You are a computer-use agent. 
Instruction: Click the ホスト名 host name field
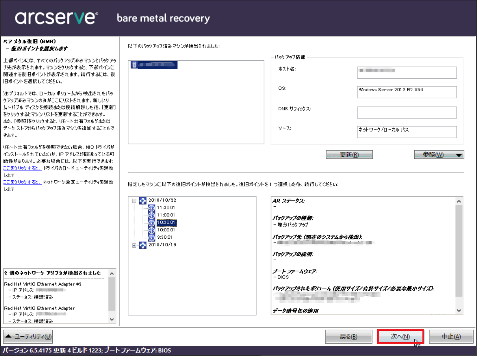pos(407,72)
